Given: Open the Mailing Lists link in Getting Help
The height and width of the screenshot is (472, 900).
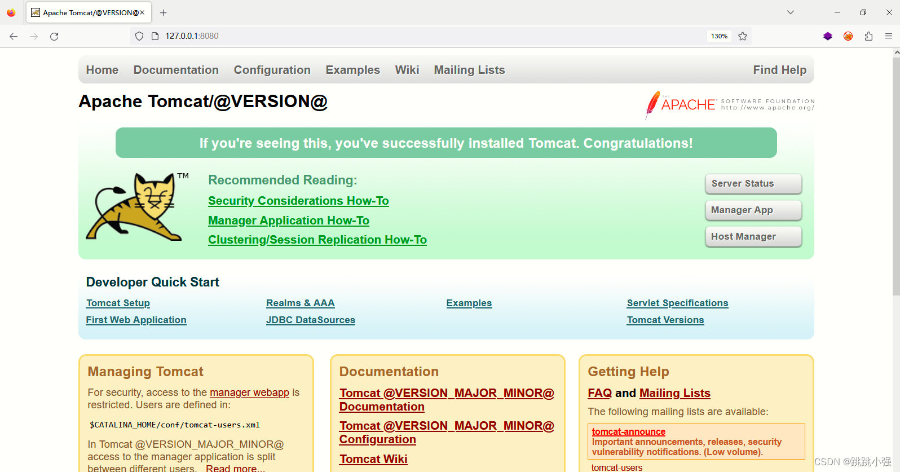Looking at the screenshot, I should tap(675, 393).
